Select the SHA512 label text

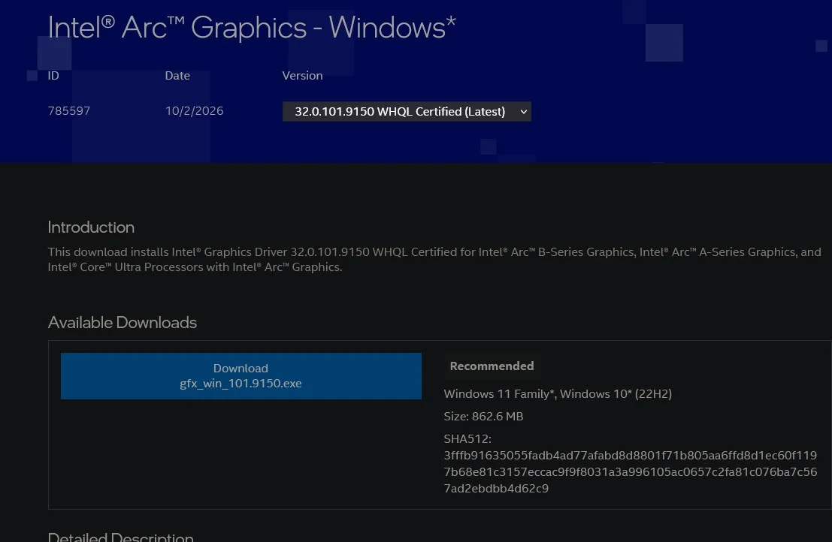pyautogui.click(x=467, y=438)
